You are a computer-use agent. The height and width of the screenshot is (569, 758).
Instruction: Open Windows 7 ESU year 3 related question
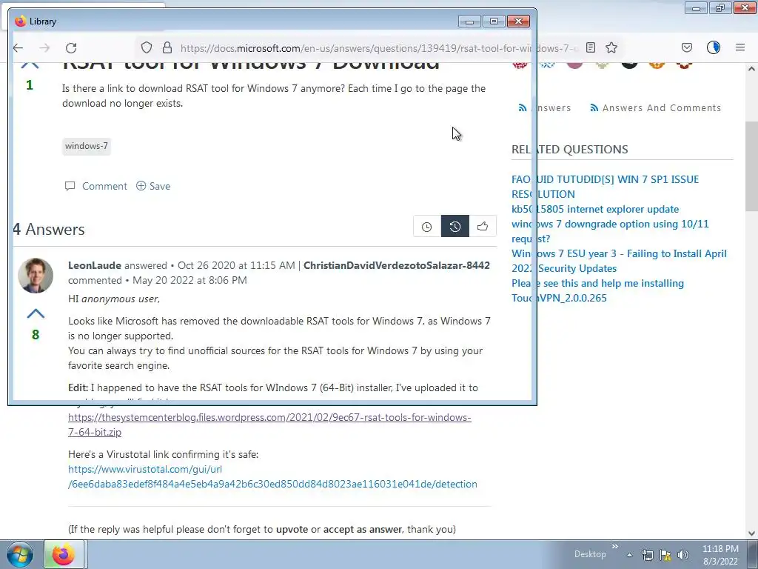(x=619, y=261)
